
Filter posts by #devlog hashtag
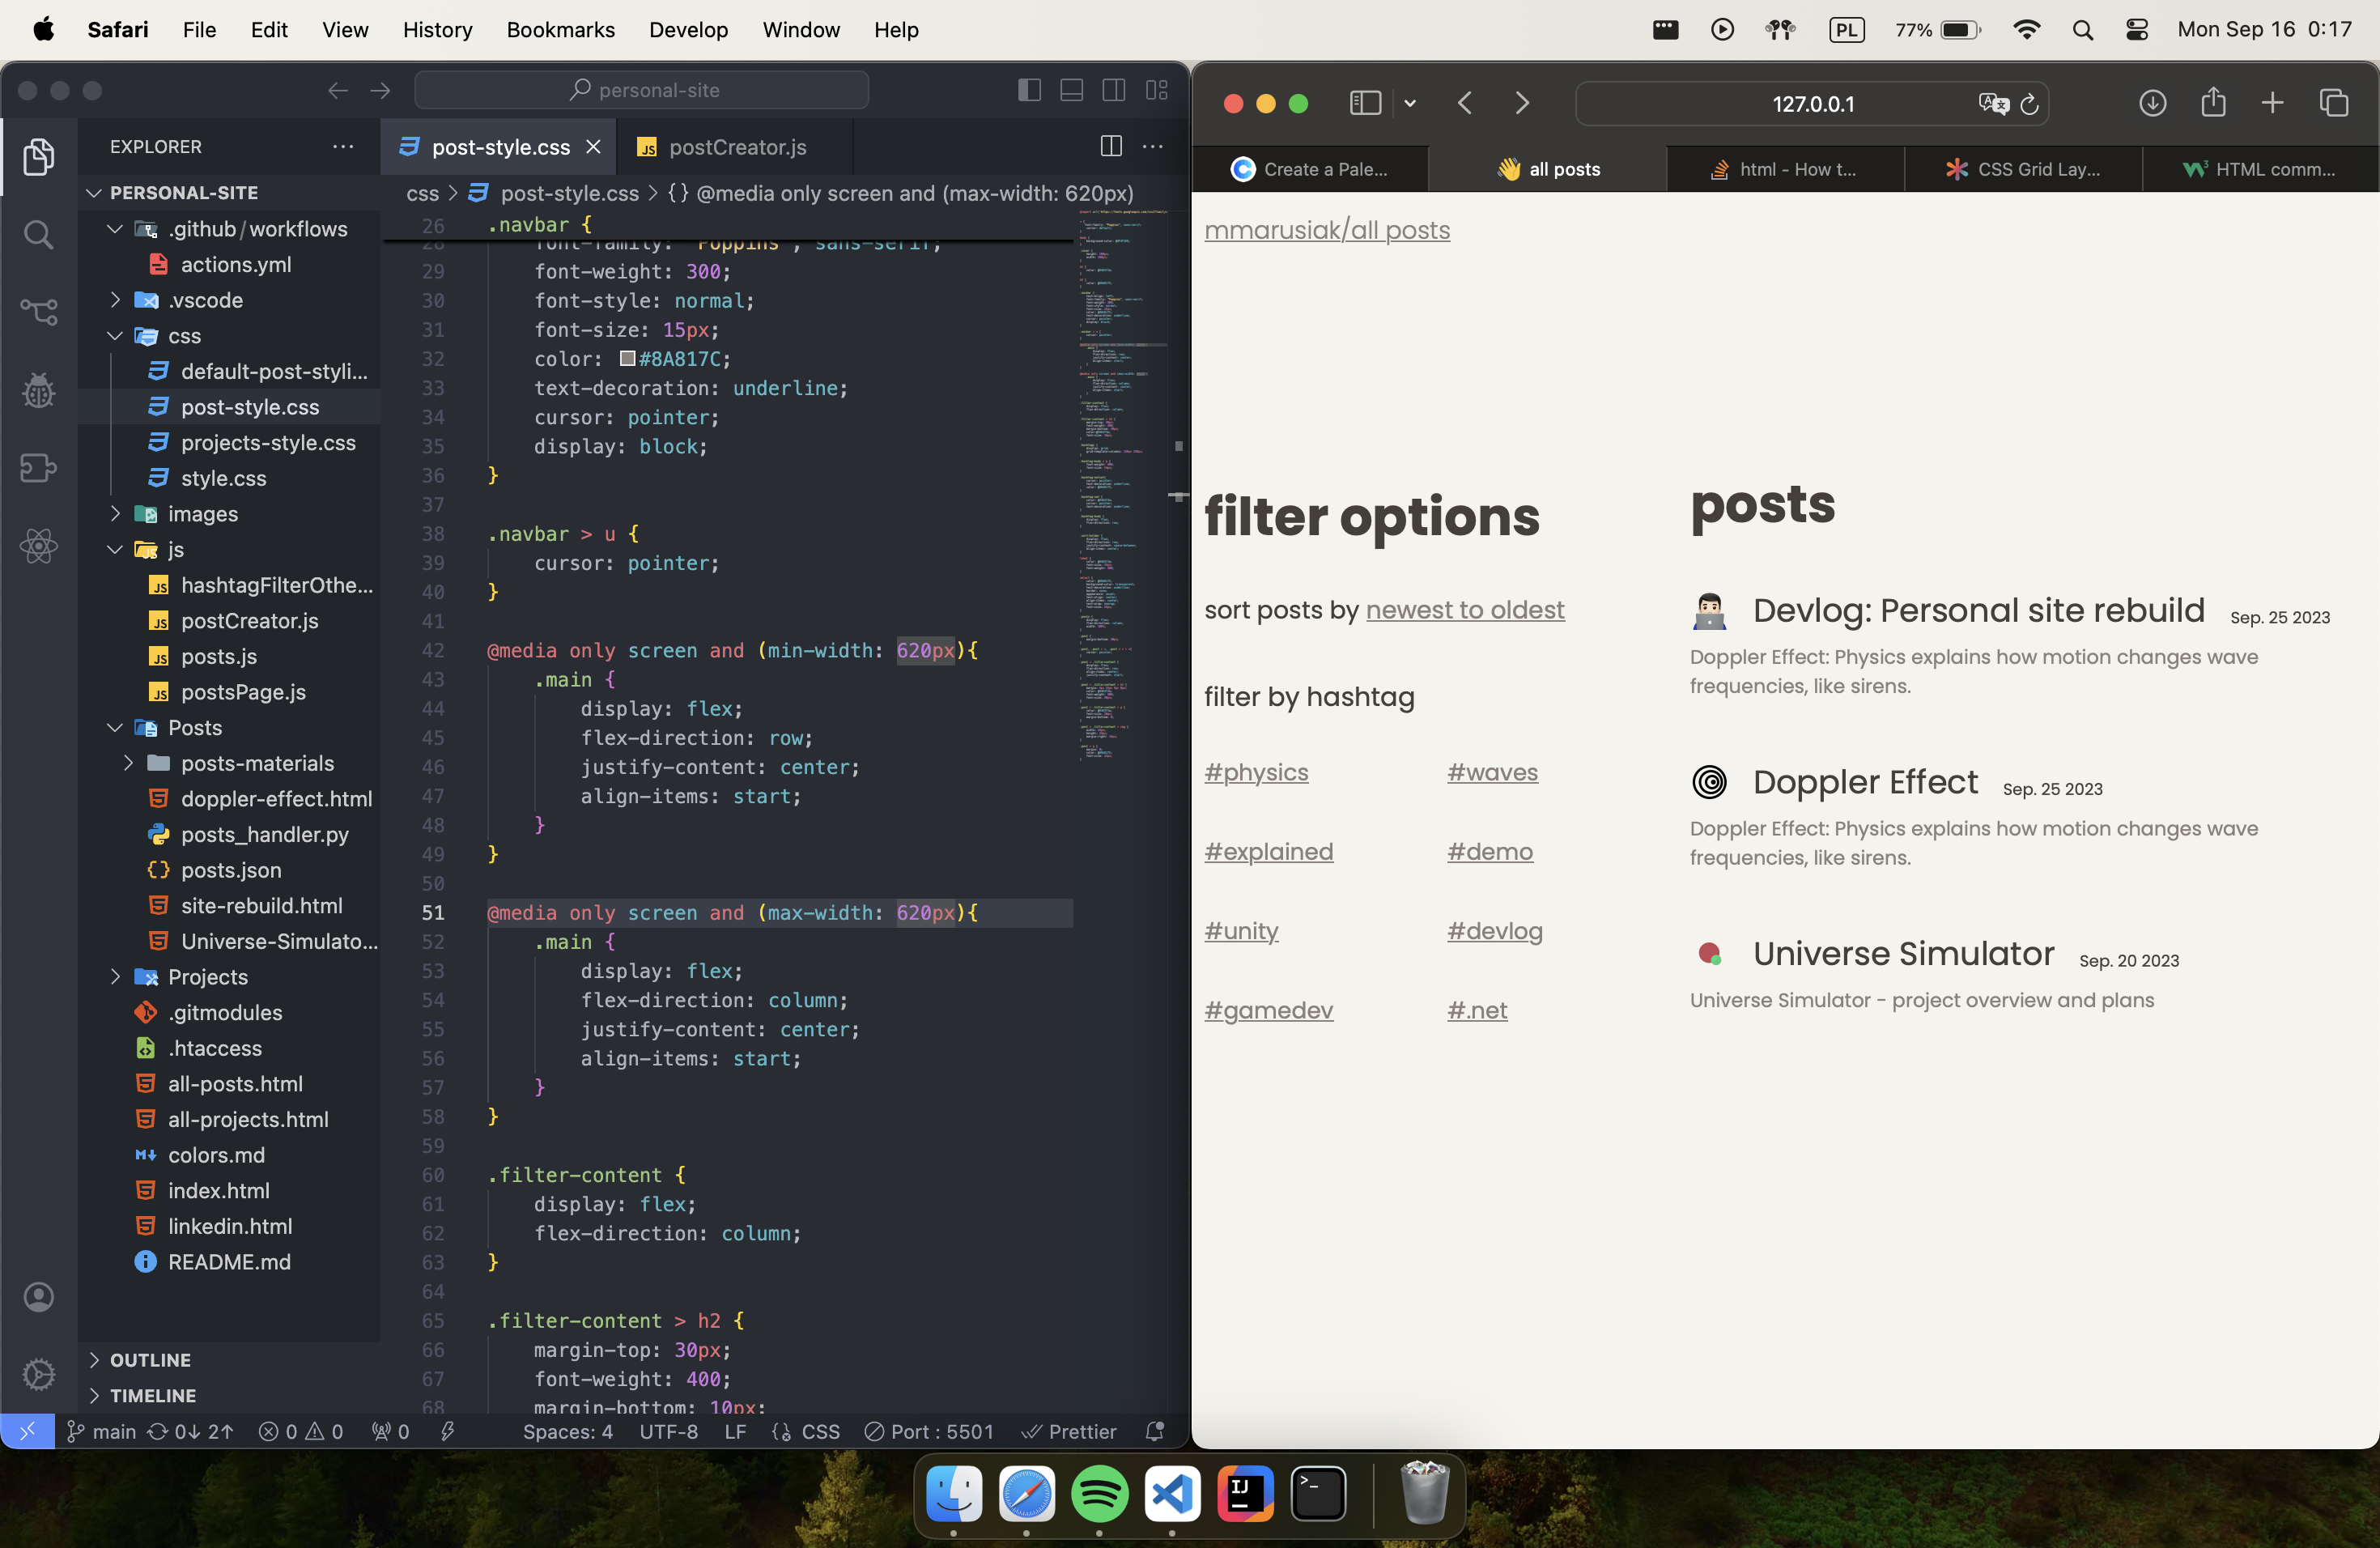(x=1494, y=931)
